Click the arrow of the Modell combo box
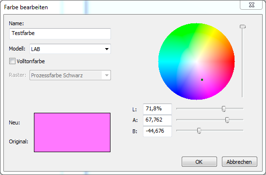266x175 pixels. (x=107, y=49)
